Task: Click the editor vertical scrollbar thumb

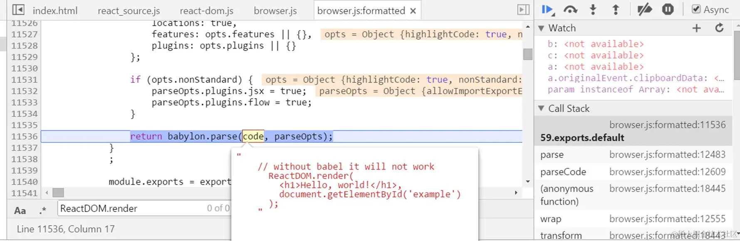Action: click(528, 54)
